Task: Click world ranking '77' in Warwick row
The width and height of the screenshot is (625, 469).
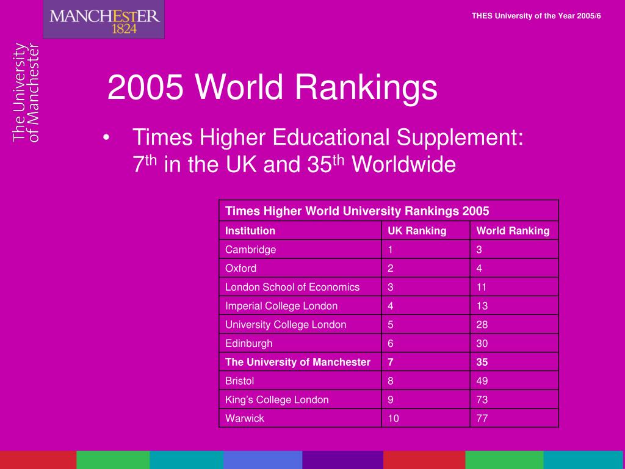Action: tap(482, 418)
